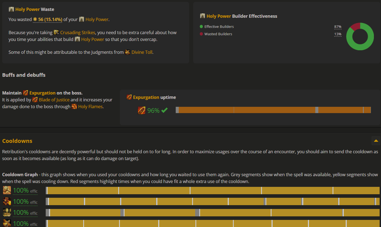
Task: Click Holy Power icon in Waste panel heading
Action: (x=11, y=9)
